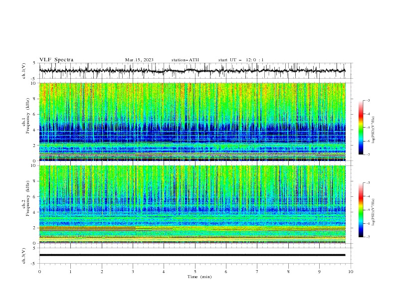
Task: Click the "3" minute tick on time axis
Action: point(133,272)
